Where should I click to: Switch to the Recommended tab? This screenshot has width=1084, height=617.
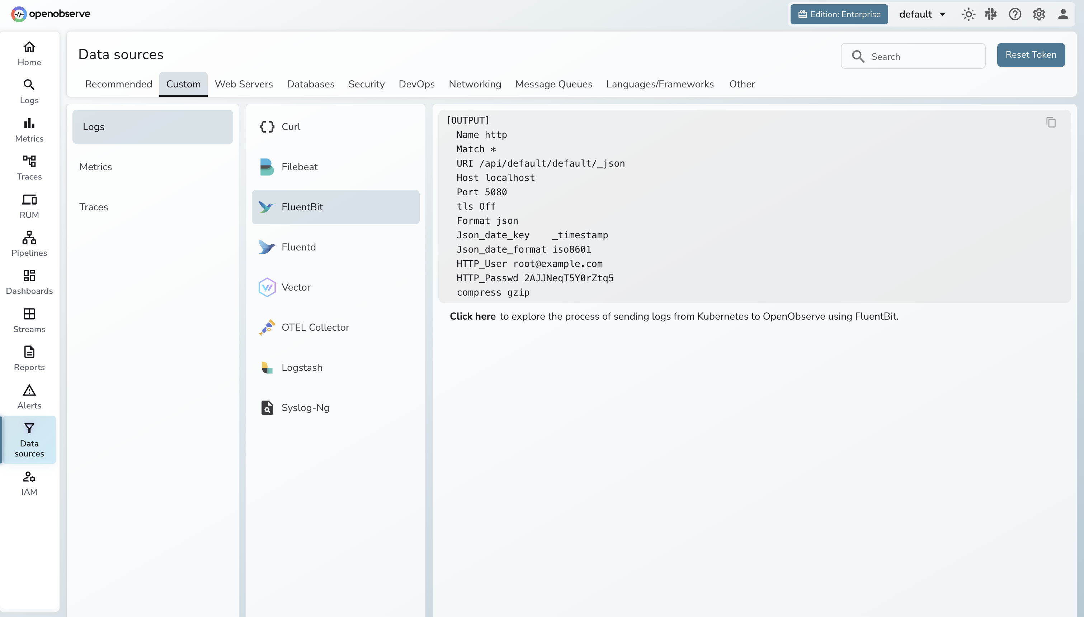118,84
